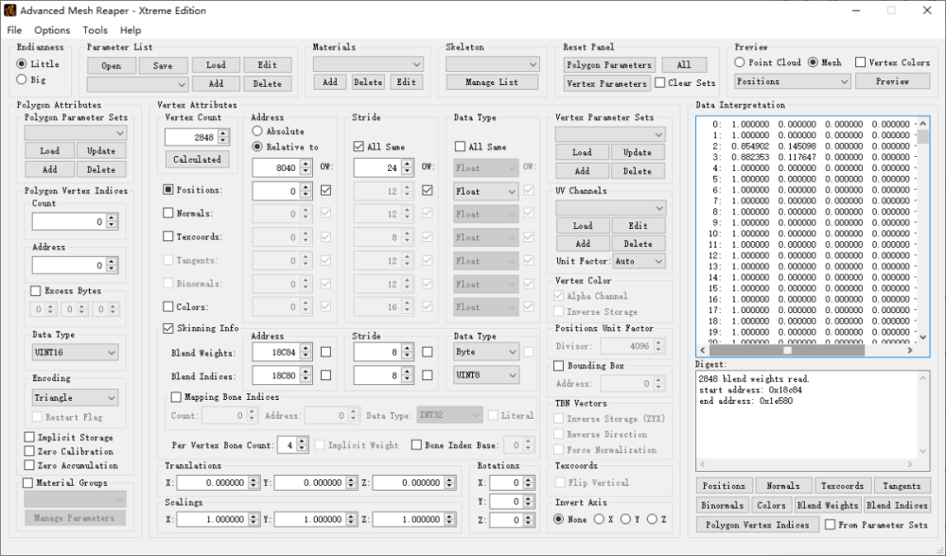Decrease the Per Vertex Bone Count value
This screenshot has width=946, height=556.
(x=303, y=448)
